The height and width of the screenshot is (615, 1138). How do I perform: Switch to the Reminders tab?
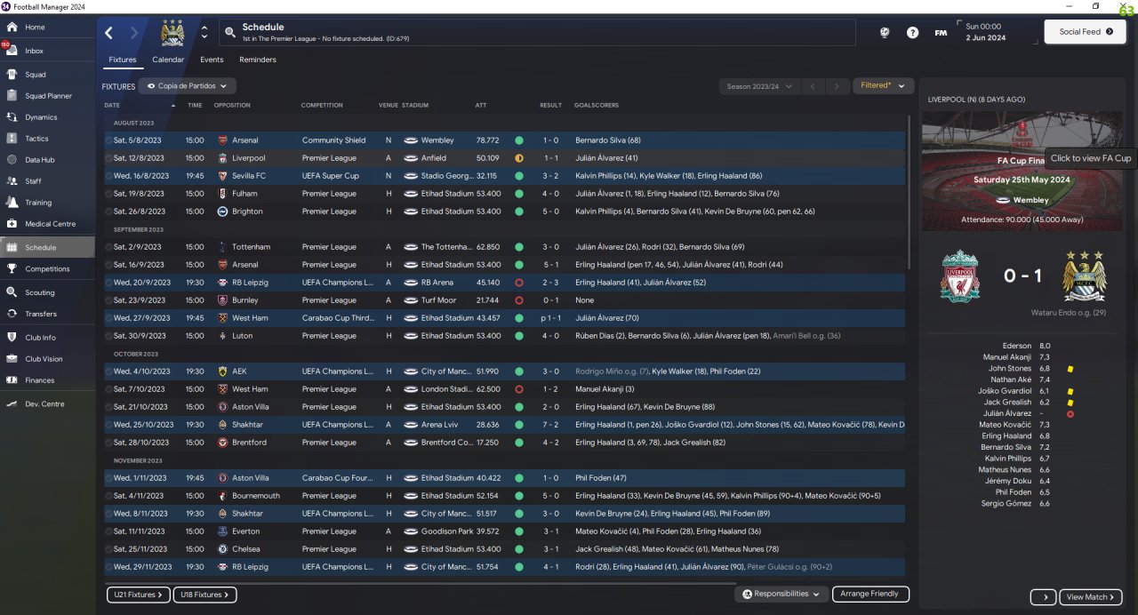[x=258, y=60]
